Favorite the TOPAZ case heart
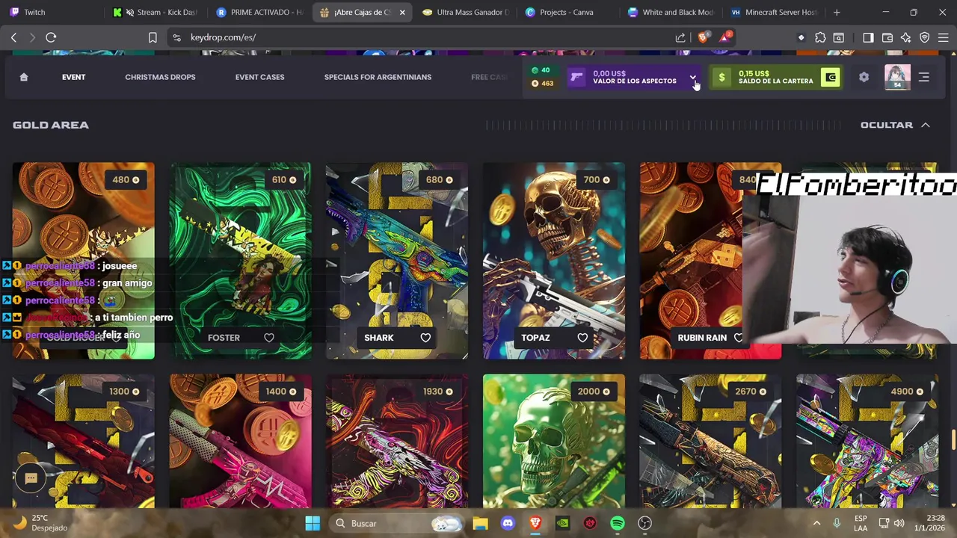Image resolution: width=957 pixels, height=538 pixels. [582, 338]
